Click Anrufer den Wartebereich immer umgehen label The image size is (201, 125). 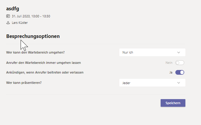(x=43, y=63)
